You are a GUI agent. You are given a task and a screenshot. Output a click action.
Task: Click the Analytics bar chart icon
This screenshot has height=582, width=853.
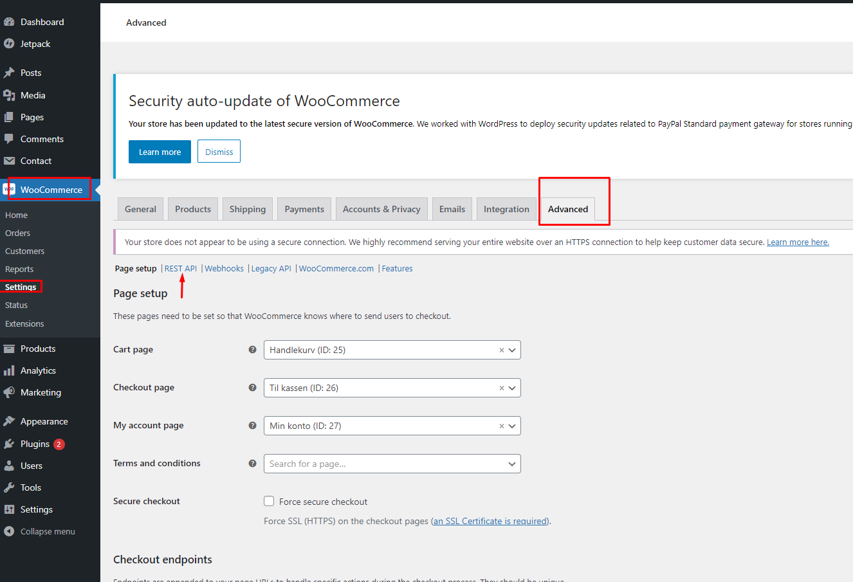(9, 370)
